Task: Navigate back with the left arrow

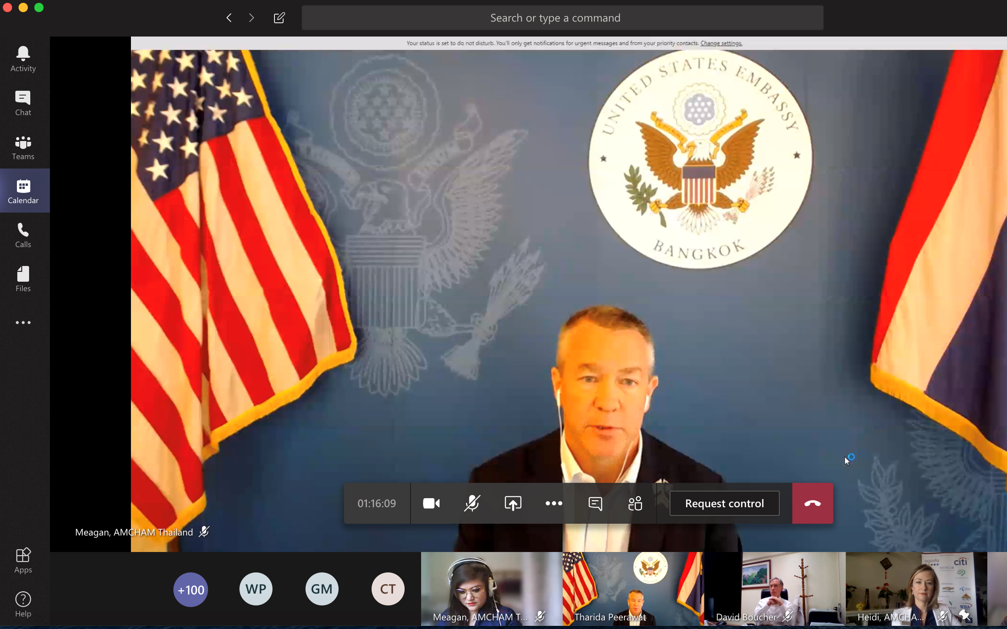Action: 229,18
